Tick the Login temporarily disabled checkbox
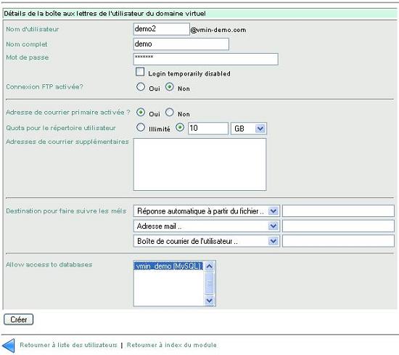 (140, 72)
